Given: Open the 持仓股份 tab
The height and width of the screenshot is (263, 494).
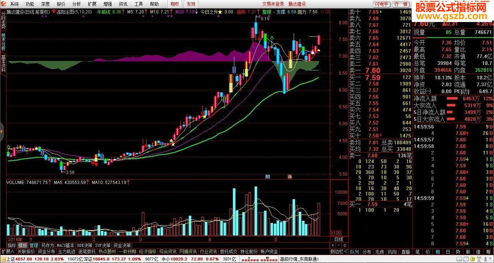Looking at the screenshot, I should pos(249,251).
